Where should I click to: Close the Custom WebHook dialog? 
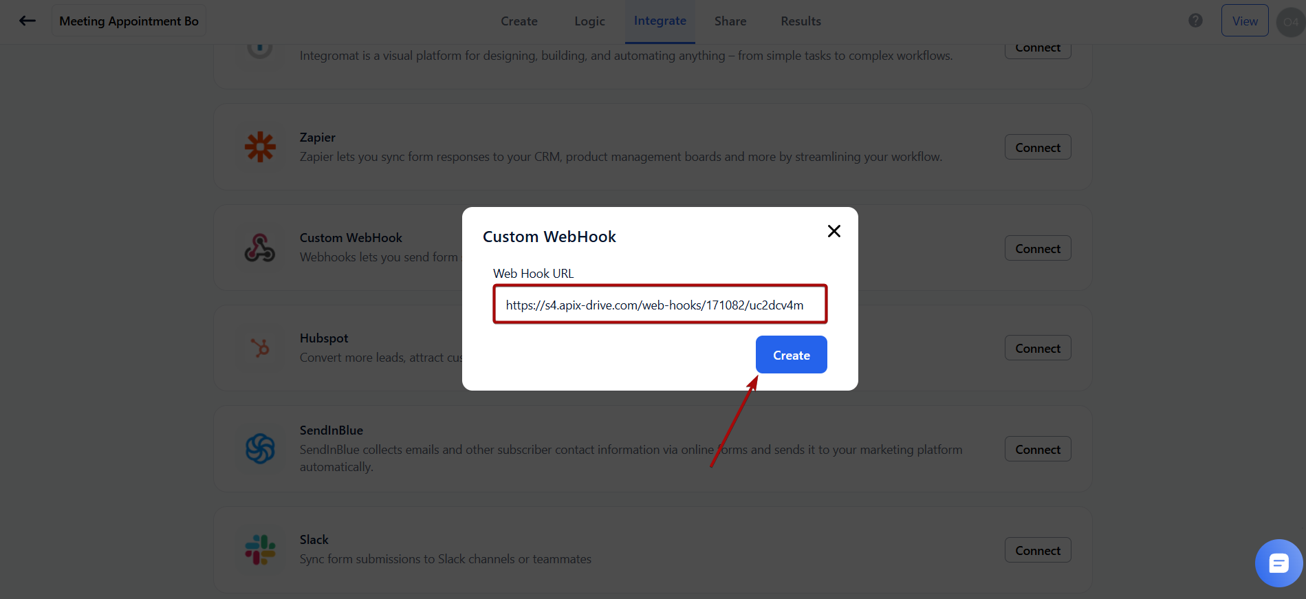(x=834, y=231)
